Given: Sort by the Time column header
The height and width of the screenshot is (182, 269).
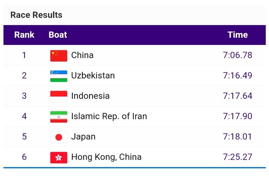Looking at the screenshot, I should (x=237, y=35).
